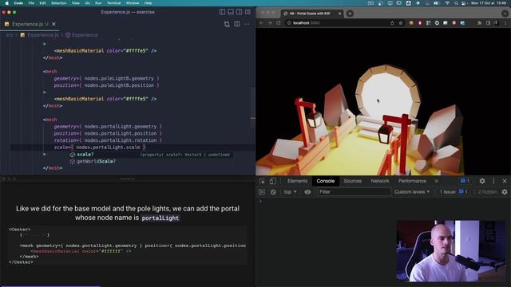Split the editor right

[237, 24]
